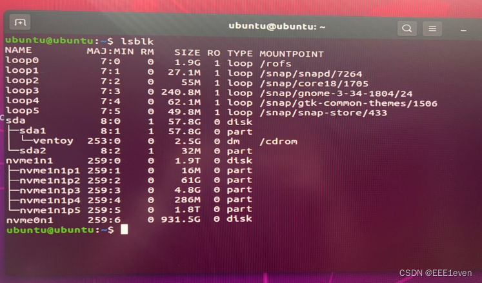The width and height of the screenshot is (482, 283).
Task: Click the 286M size value
Action: point(188,200)
